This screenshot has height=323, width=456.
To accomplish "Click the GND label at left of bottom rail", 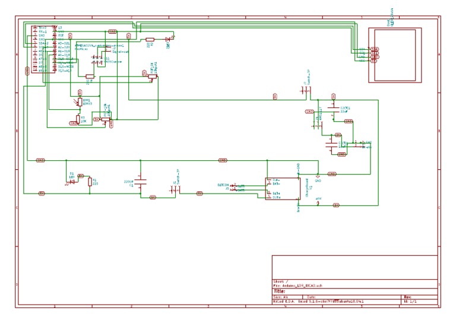I will pyautogui.click(x=40, y=160).
